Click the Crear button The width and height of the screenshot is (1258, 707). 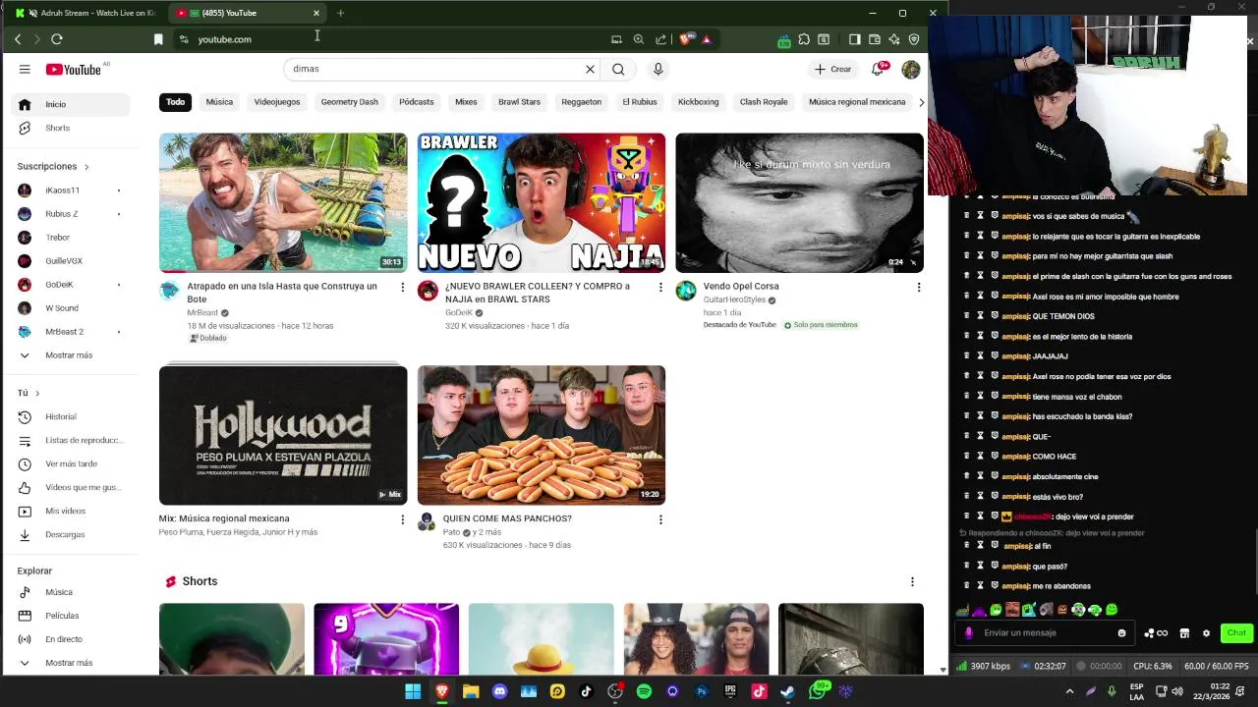tap(832, 69)
